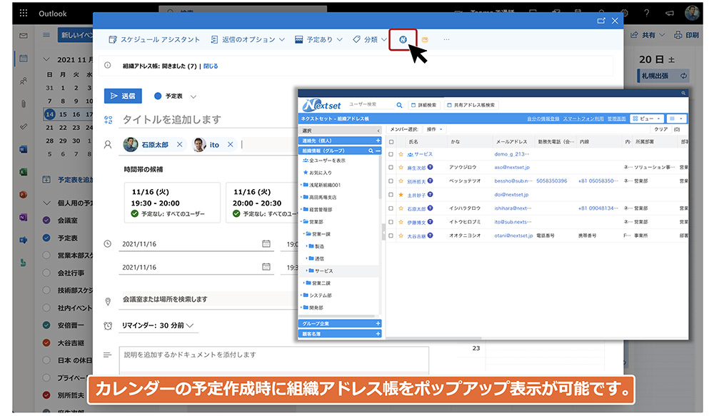714x416 pixels.
Task: Check the select-all checkbox in address table
Action: (391, 141)
